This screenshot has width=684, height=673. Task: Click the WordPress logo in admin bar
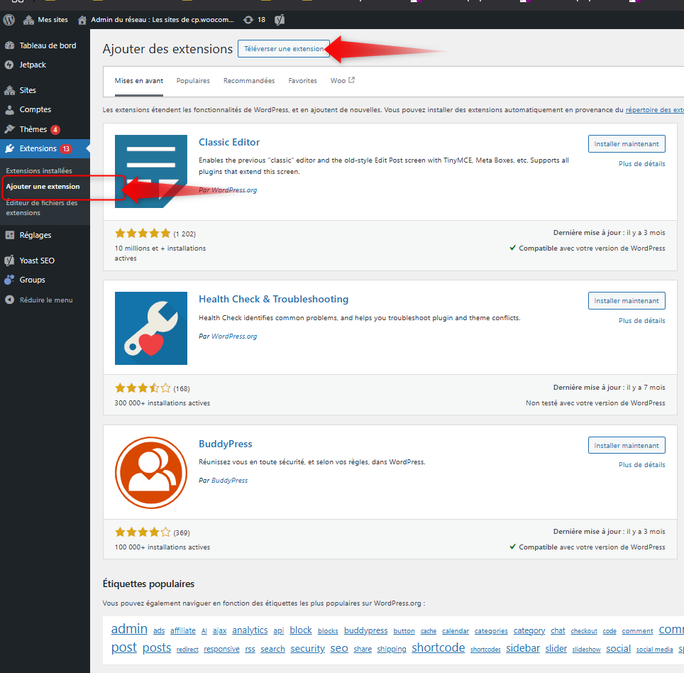click(x=9, y=20)
